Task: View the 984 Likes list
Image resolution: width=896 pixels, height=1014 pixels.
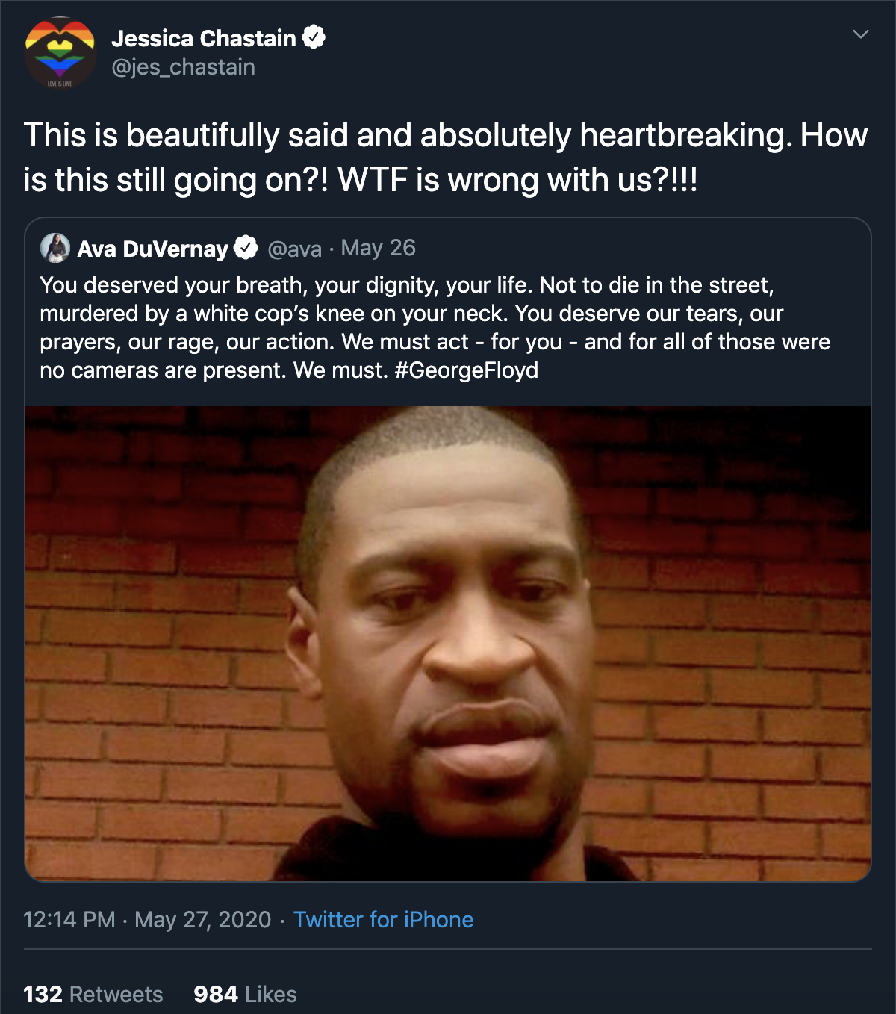Action: (245, 994)
